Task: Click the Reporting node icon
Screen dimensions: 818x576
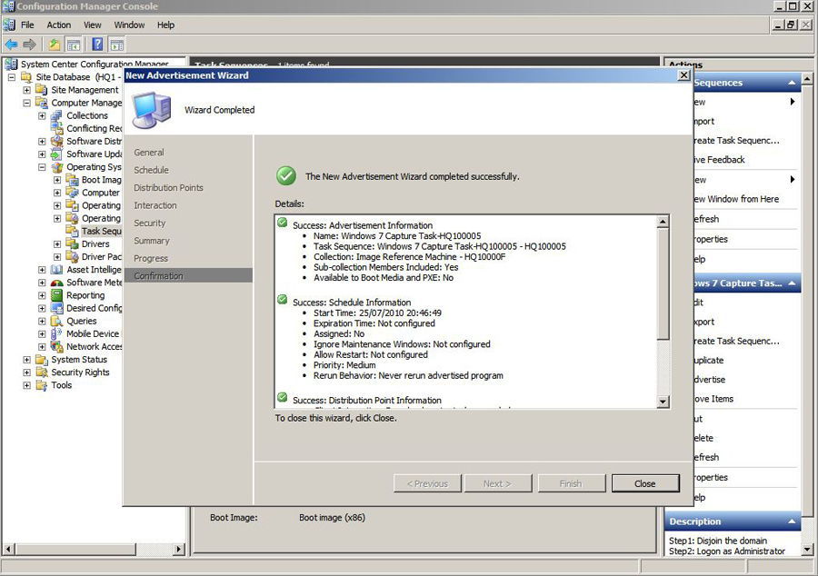Action: click(56, 295)
